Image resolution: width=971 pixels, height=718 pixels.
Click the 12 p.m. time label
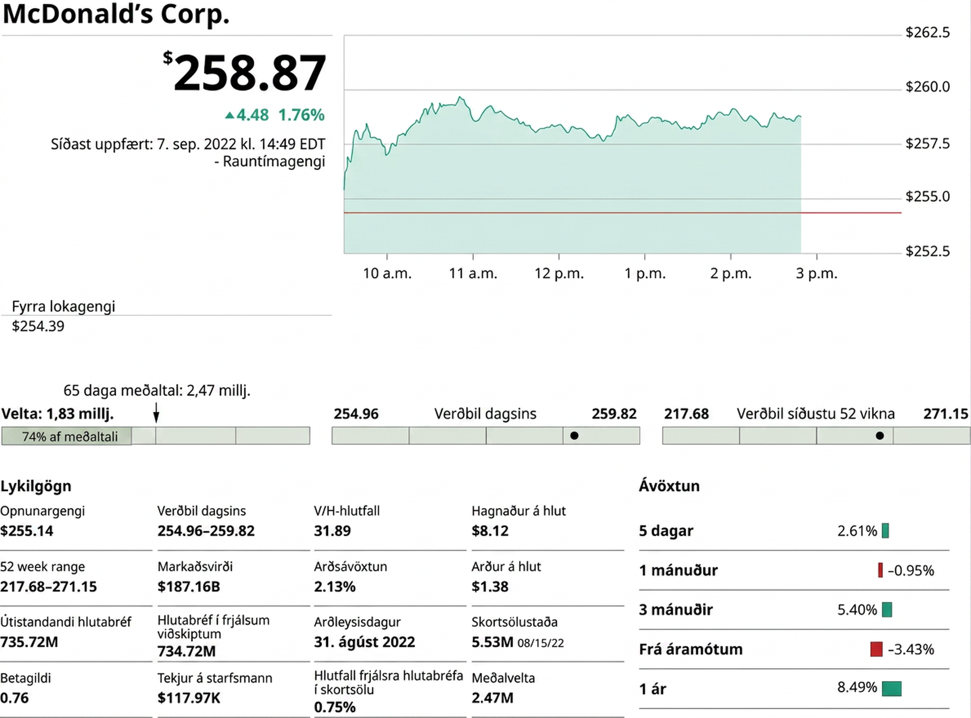[559, 273]
